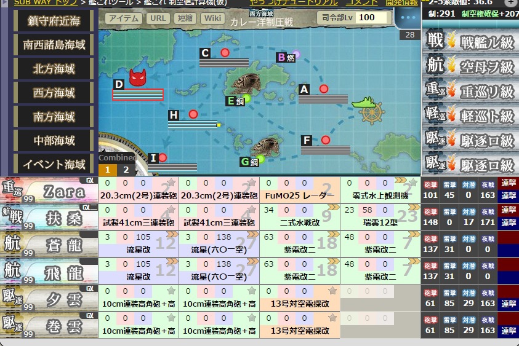The width and height of the screenshot is (519, 346).
Task: Change 蒼龍's 流星(六〇一空) equipment slot
Action: [x=219, y=244]
